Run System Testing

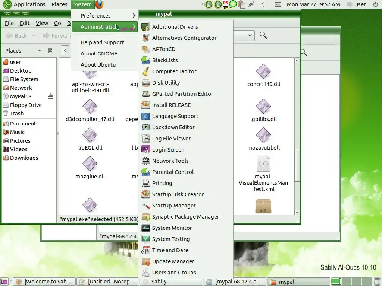tap(186, 239)
